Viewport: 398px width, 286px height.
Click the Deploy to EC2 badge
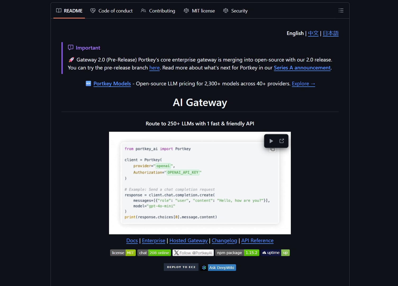pos(181,267)
